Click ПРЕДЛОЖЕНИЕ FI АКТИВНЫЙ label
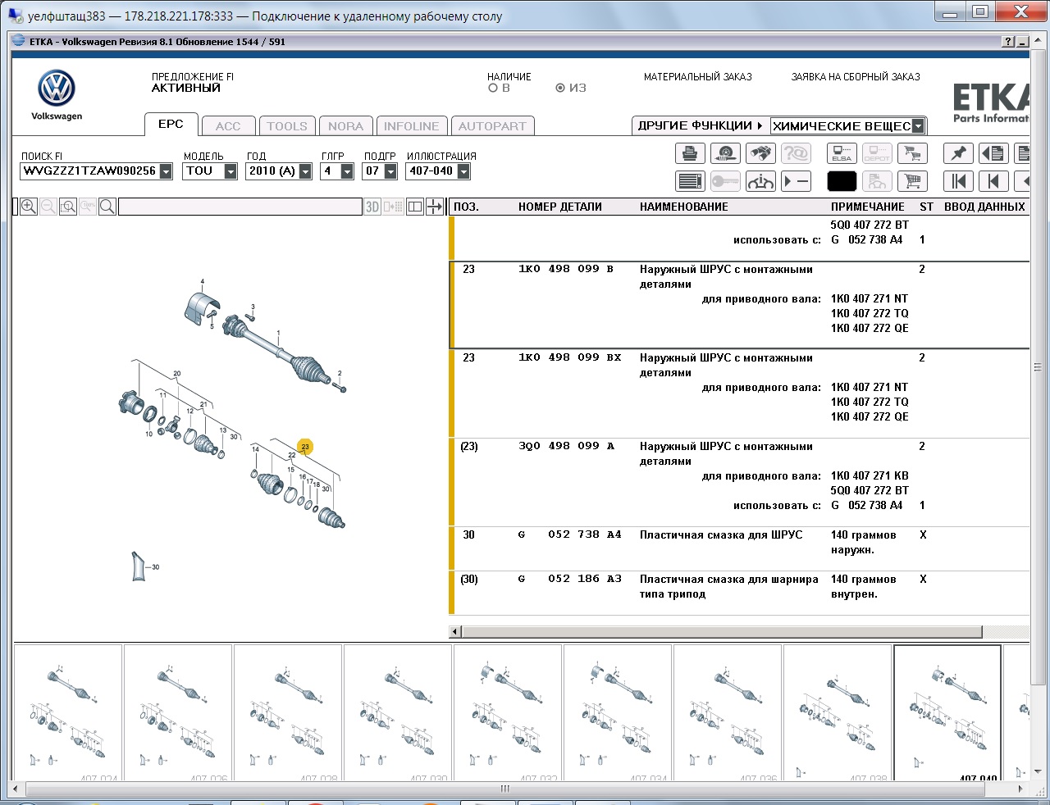This screenshot has width=1050, height=805. click(193, 82)
